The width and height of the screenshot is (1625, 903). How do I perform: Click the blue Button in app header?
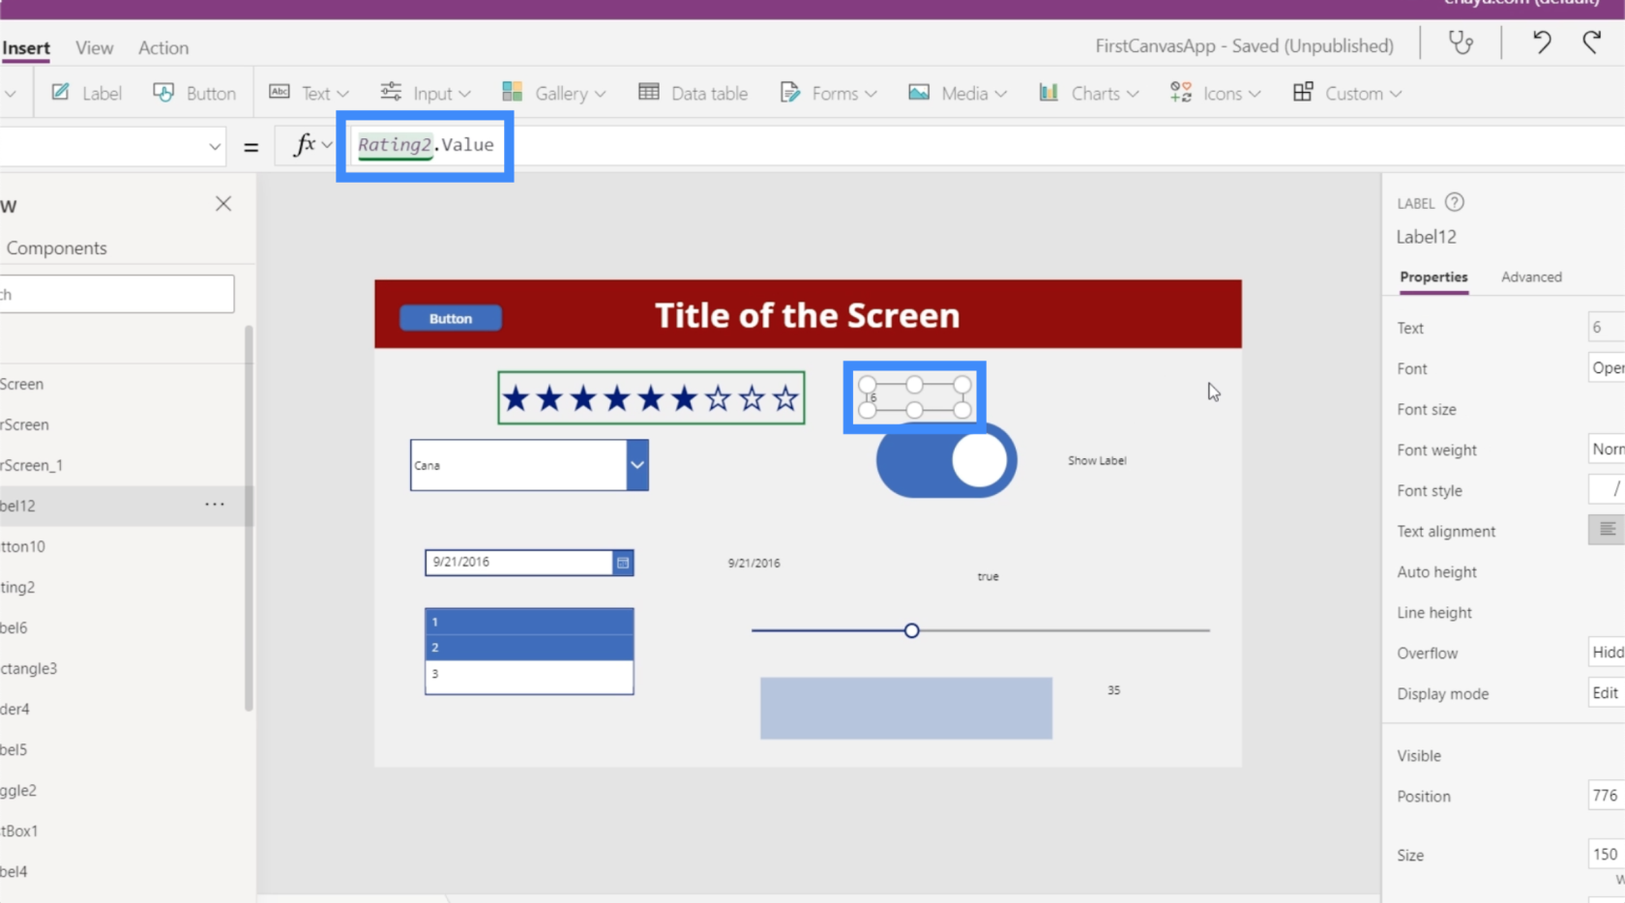pyautogui.click(x=451, y=318)
